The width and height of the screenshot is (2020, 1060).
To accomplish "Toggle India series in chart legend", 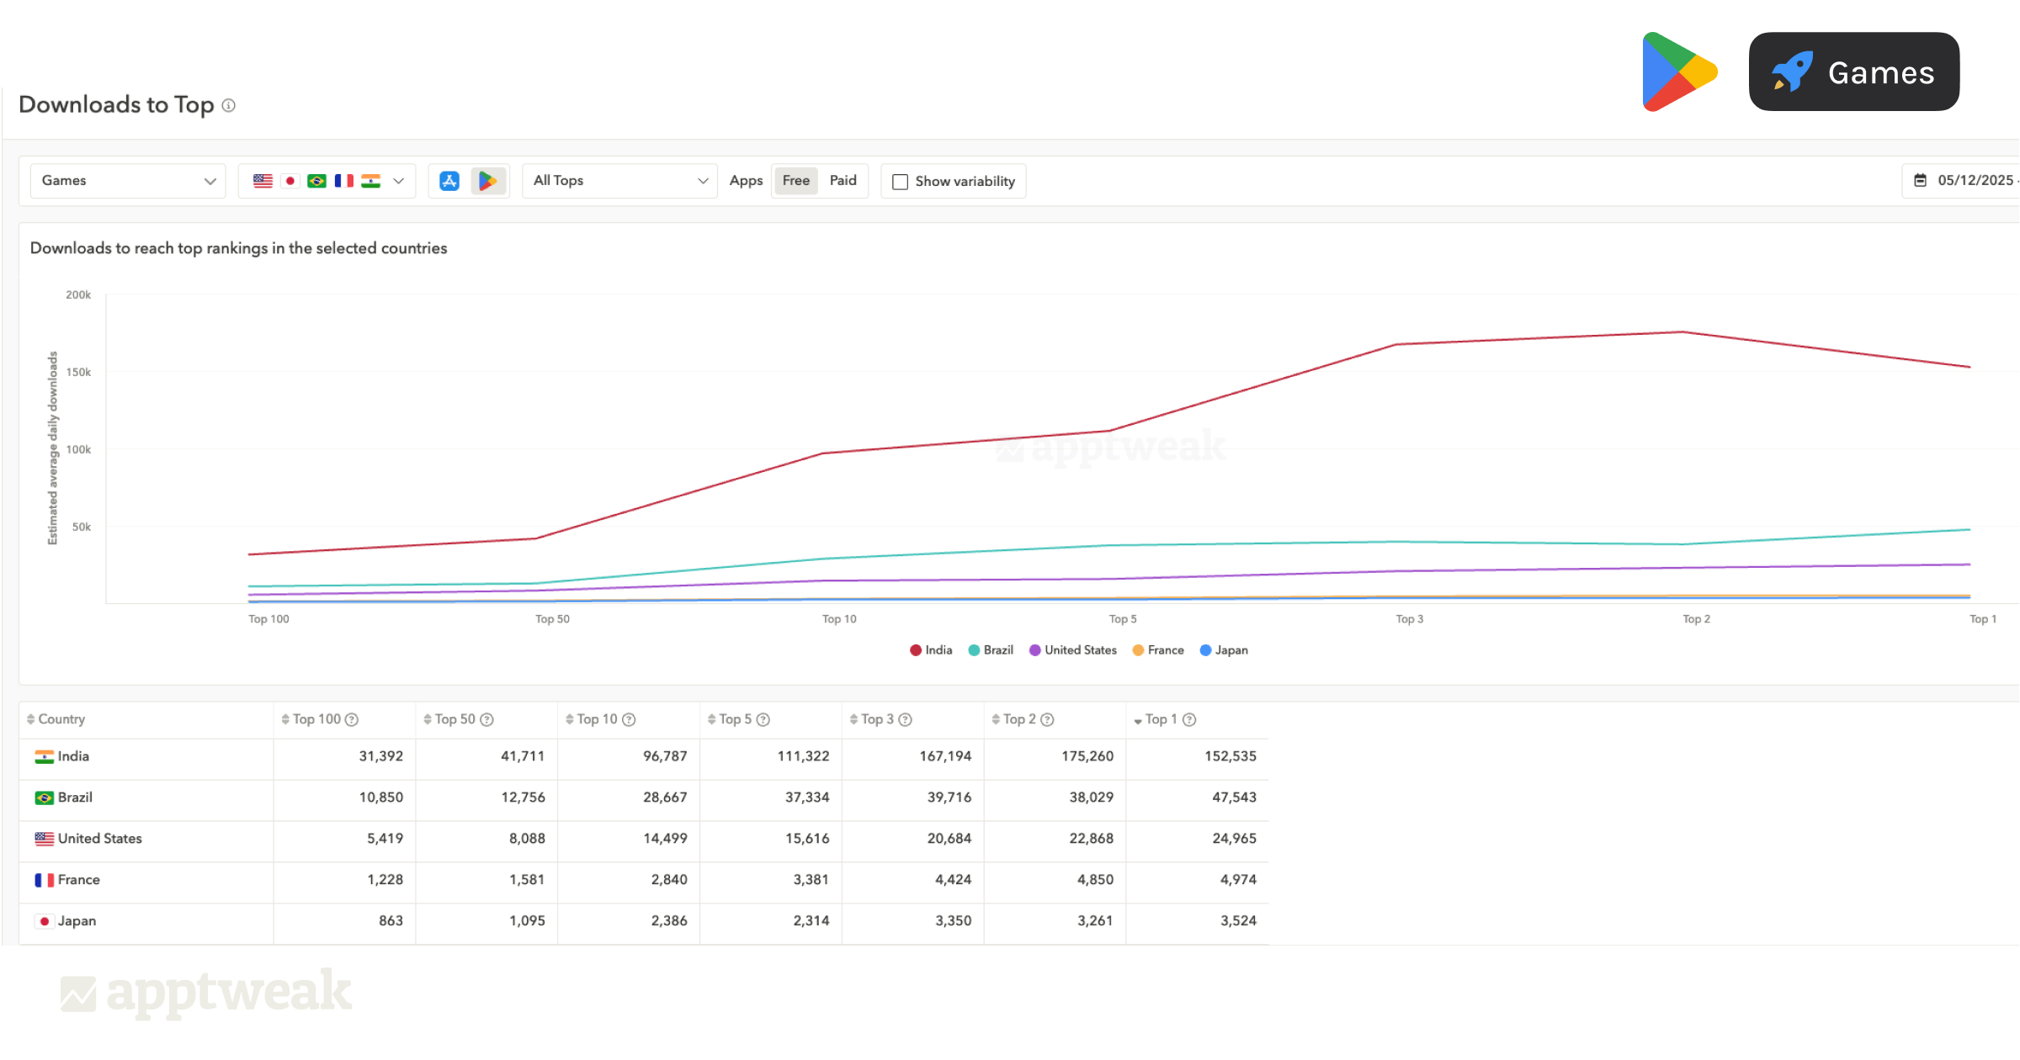I will tap(931, 650).
